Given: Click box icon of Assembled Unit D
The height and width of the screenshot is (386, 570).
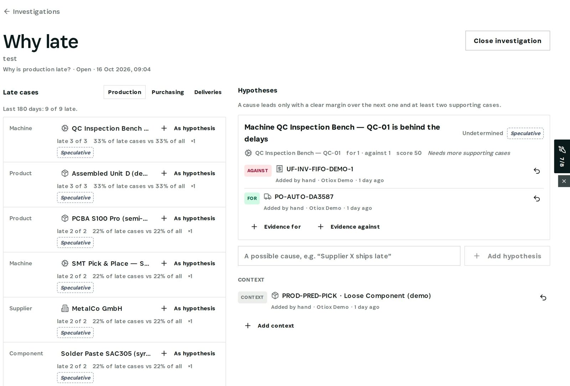Looking at the screenshot, I should point(65,173).
